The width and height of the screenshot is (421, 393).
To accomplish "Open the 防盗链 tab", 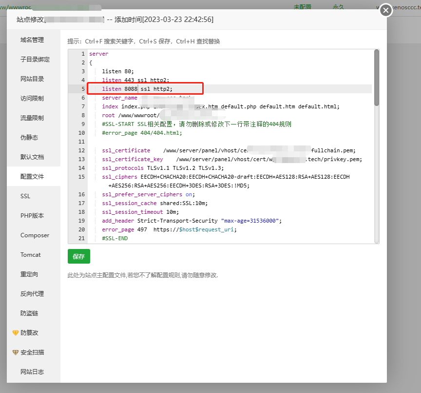I will point(29,313).
